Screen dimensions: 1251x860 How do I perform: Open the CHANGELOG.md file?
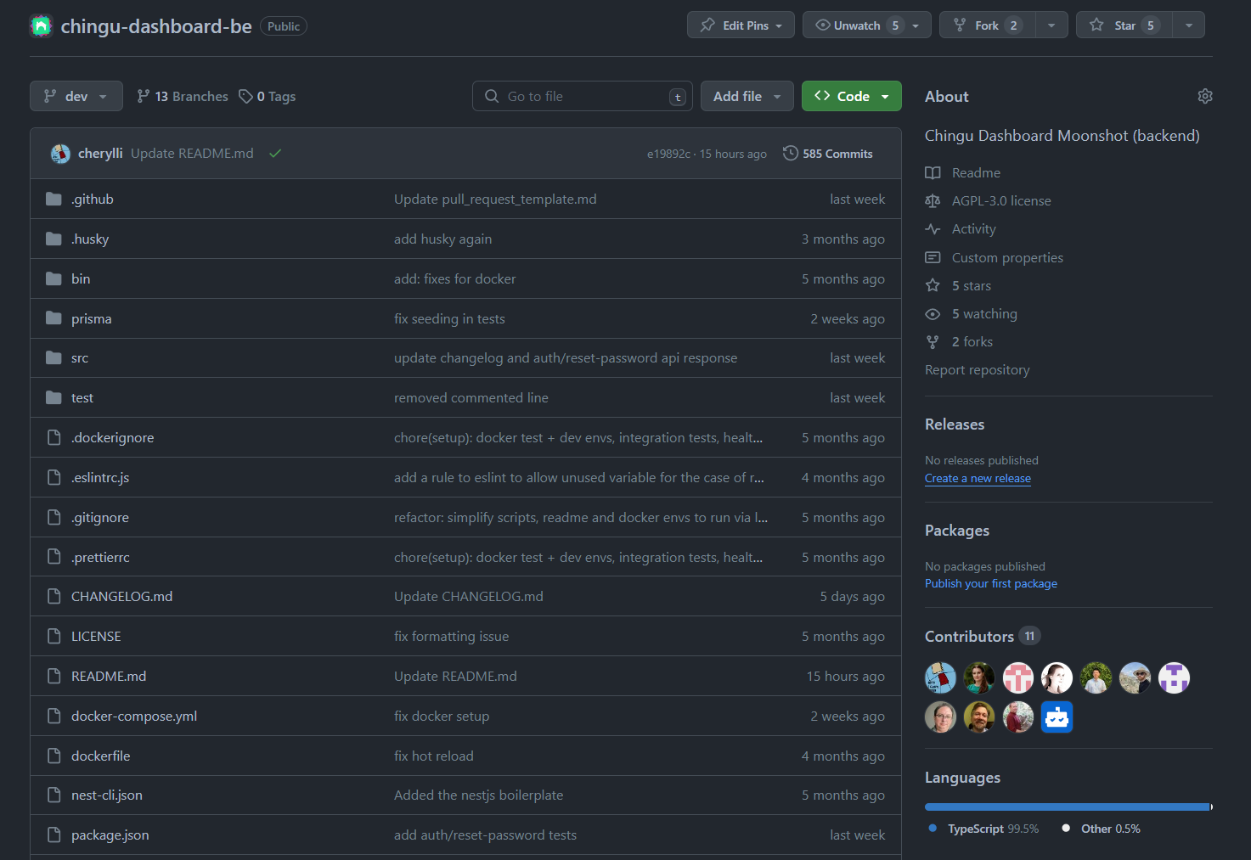click(x=122, y=596)
